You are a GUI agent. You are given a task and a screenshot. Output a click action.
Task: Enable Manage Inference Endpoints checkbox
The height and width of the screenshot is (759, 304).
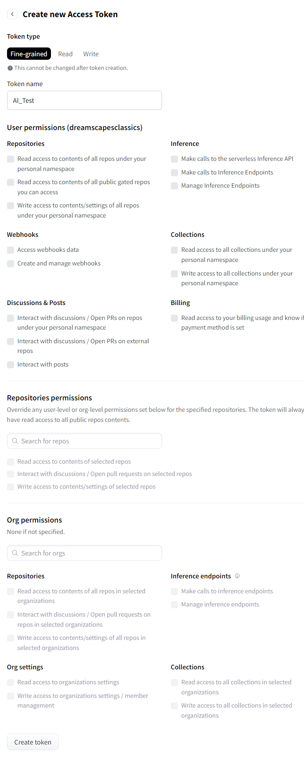(x=174, y=186)
